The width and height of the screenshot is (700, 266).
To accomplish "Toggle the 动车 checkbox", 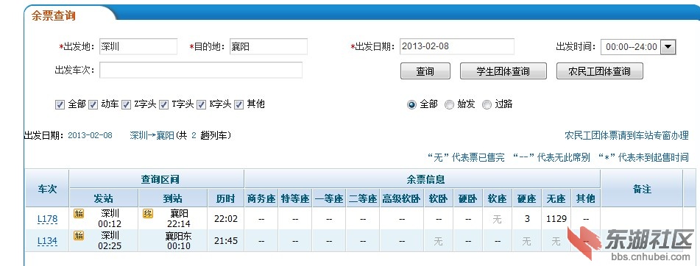I will (x=93, y=104).
